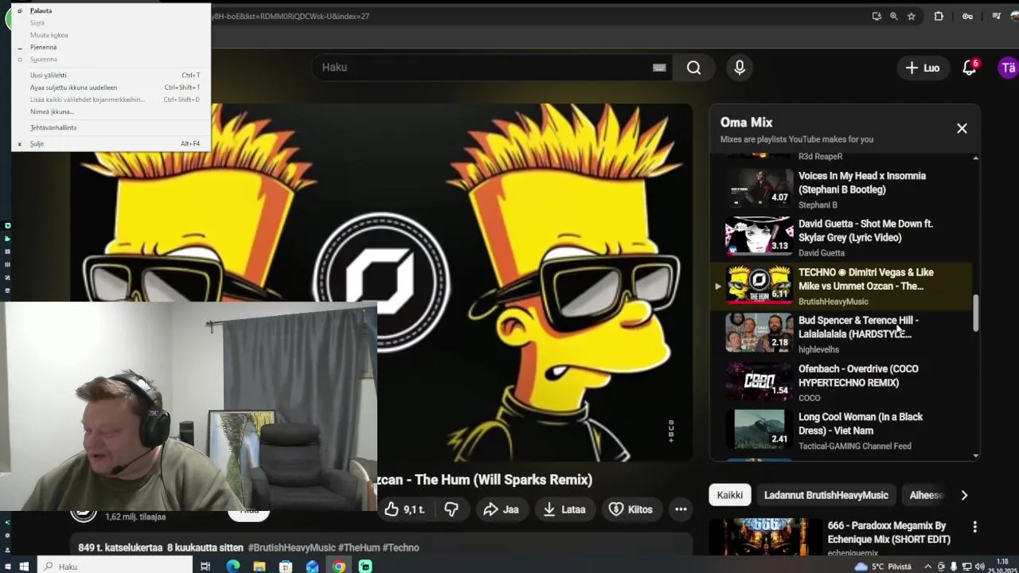Play Ofenbach Overdrive COCO remix thumbnail
The image size is (1019, 573).
(759, 381)
